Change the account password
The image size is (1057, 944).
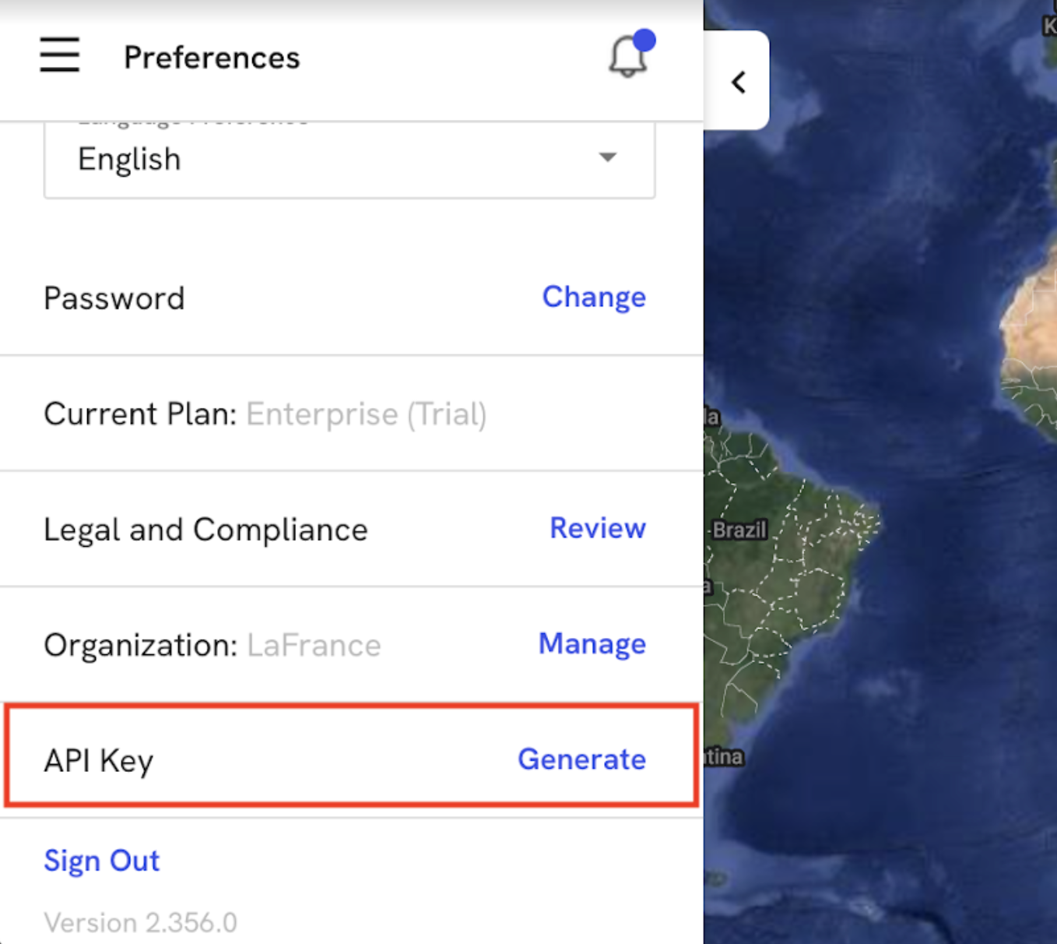coord(594,297)
